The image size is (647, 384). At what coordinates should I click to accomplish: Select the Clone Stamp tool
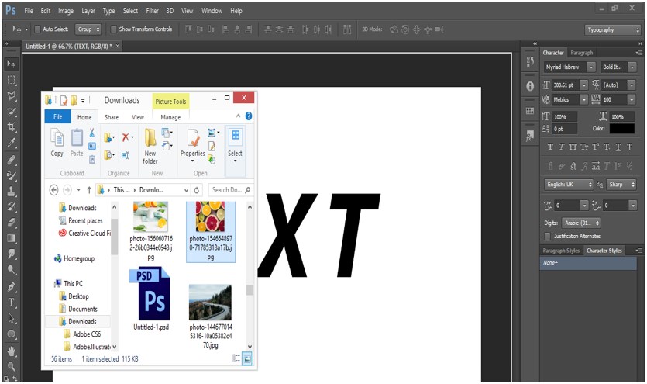point(11,191)
